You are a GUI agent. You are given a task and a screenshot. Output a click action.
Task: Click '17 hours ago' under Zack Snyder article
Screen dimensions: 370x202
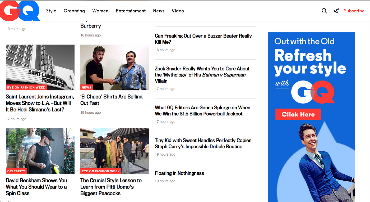165,89
